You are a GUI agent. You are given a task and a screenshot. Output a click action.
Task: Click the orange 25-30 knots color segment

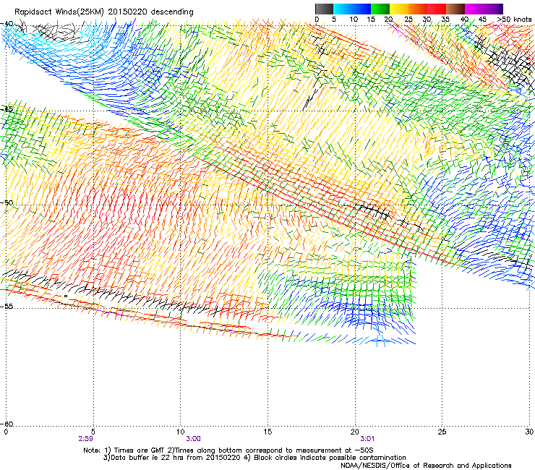pyautogui.click(x=418, y=9)
